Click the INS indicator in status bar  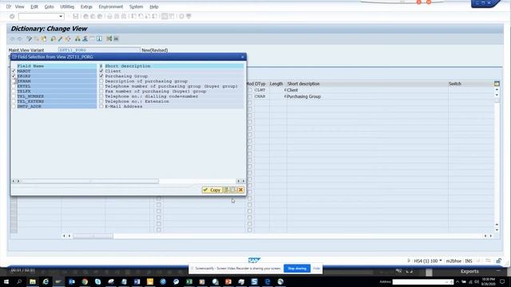pyautogui.click(x=469, y=261)
